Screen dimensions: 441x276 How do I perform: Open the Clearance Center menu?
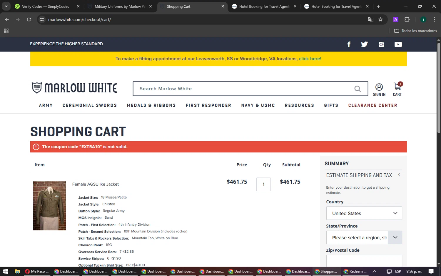click(373, 105)
